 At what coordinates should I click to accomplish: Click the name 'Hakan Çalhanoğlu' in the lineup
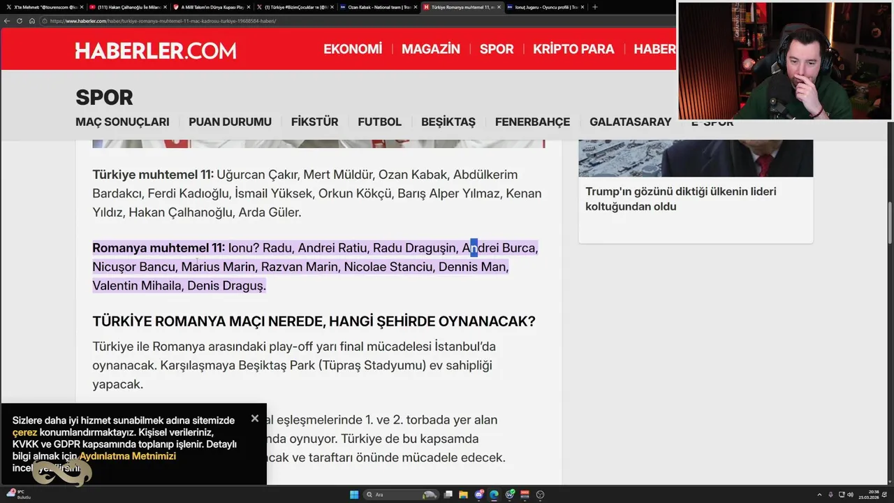pyautogui.click(x=179, y=212)
